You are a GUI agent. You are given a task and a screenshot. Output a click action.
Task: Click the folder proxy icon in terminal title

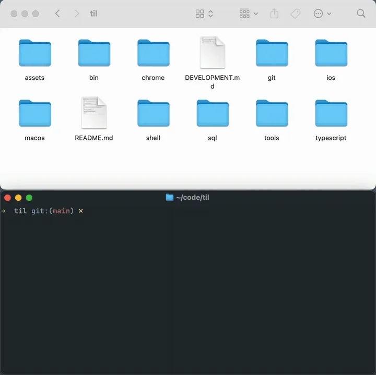click(x=170, y=197)
